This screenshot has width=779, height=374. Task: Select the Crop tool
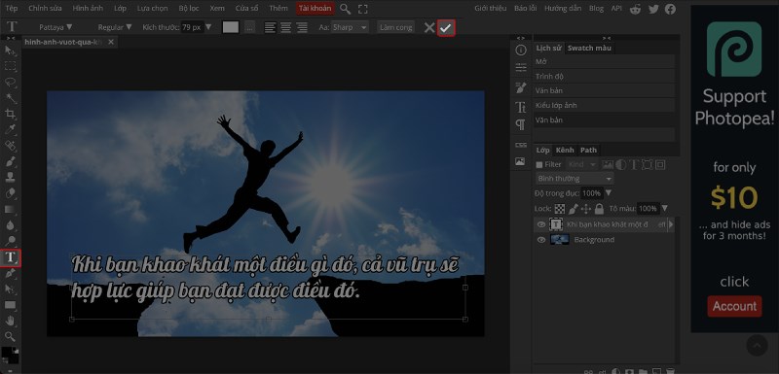pos(10,115)
